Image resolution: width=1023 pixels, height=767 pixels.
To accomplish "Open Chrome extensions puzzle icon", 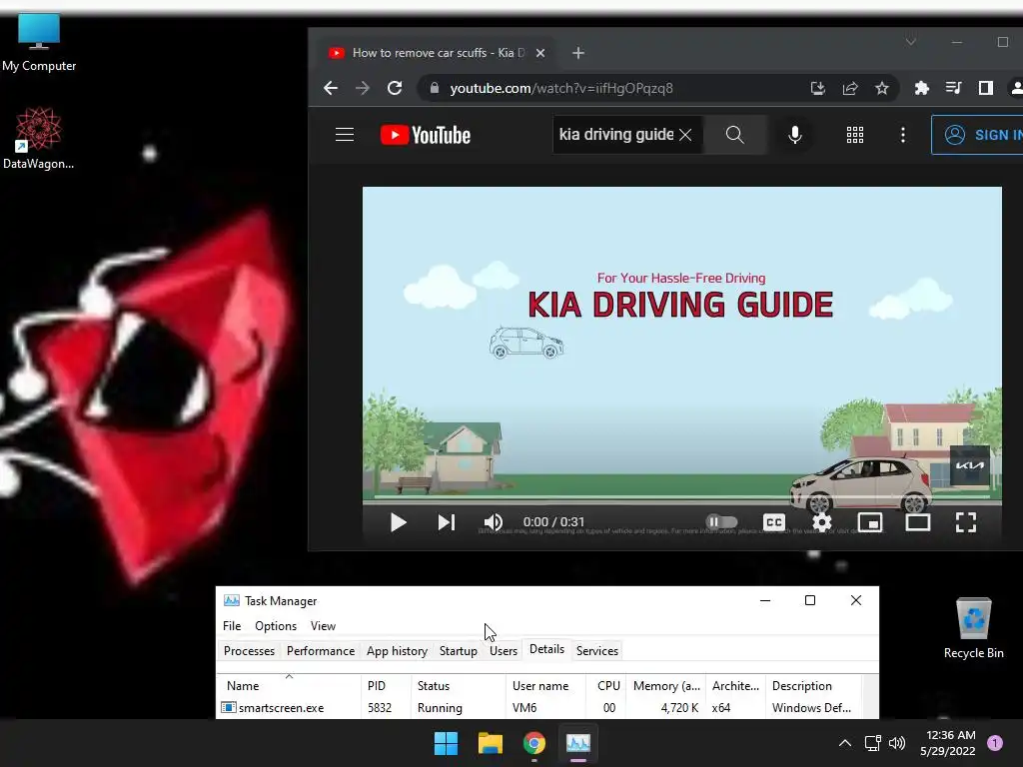I will pyautogui.click(x=922, y=88).
